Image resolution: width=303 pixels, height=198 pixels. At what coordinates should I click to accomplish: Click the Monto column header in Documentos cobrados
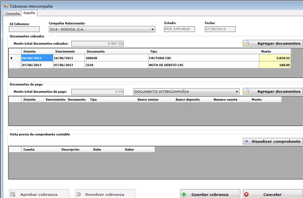pos(275,51)
